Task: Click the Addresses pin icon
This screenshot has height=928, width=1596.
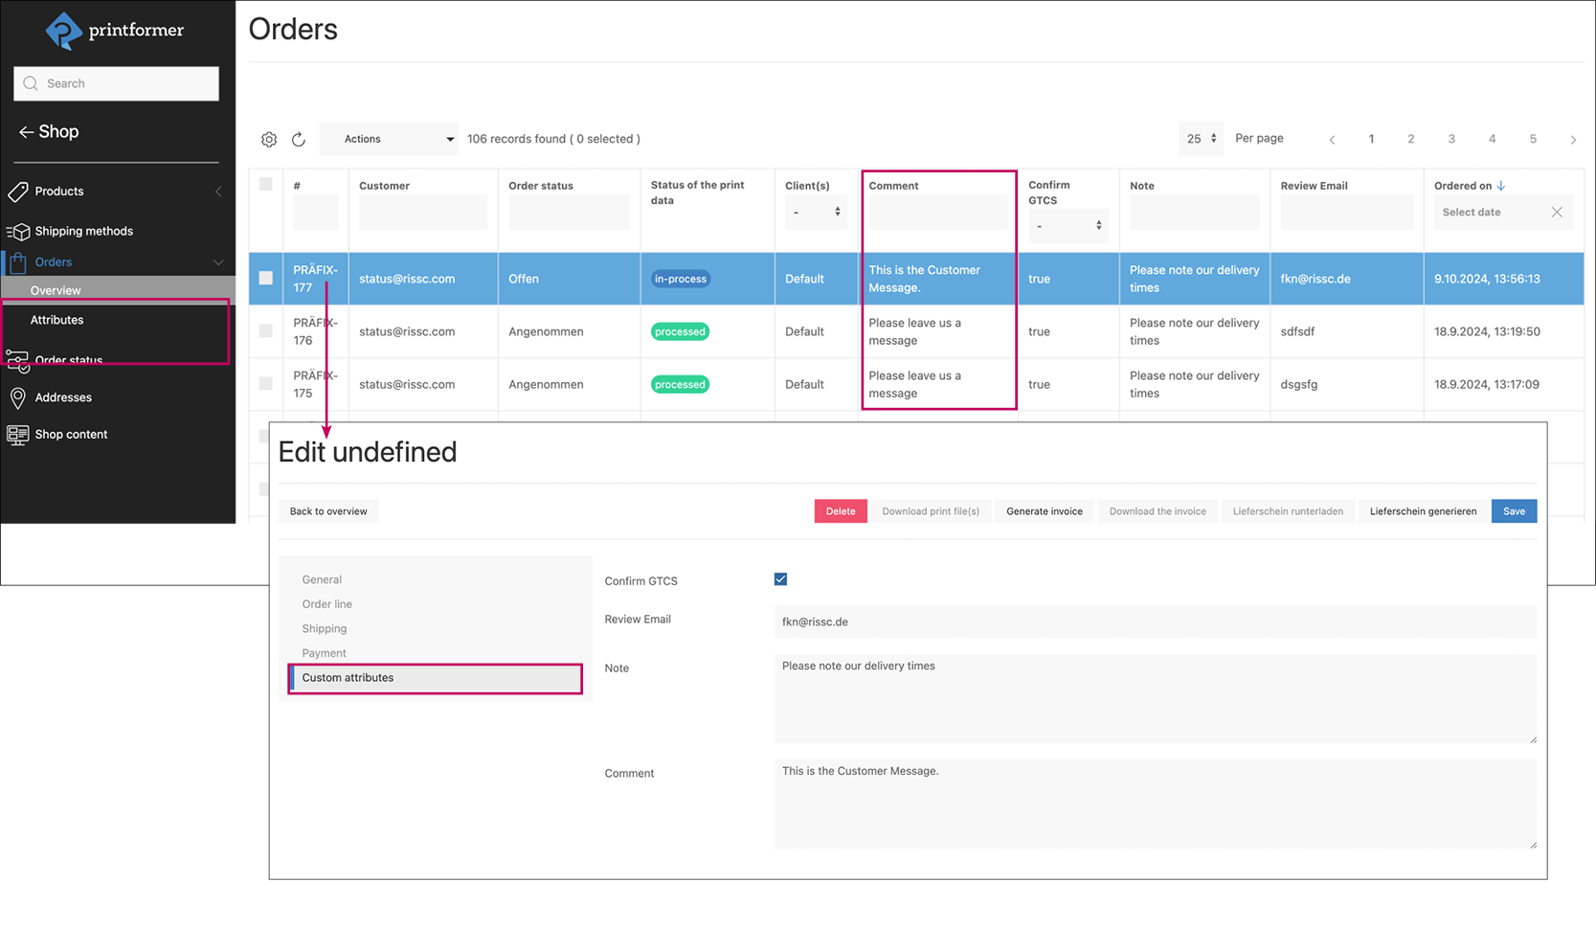Action: click(x=18, y=397)
